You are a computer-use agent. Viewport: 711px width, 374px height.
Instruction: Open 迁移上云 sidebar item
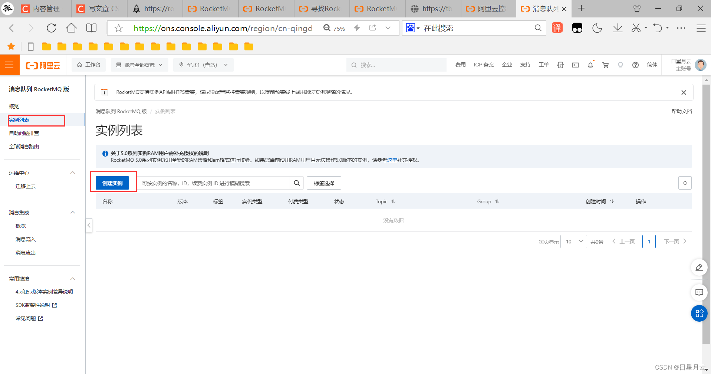click(x=26, y=186)
